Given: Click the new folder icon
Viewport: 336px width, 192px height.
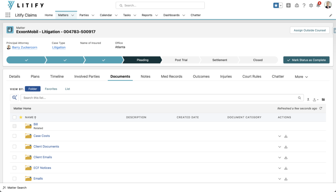Looking at the screenshot, I should (323, 99).
